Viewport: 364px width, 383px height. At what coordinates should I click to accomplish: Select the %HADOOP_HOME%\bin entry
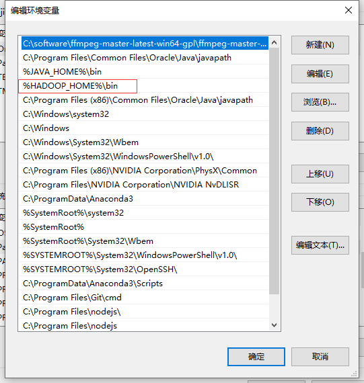click(144, 86)
